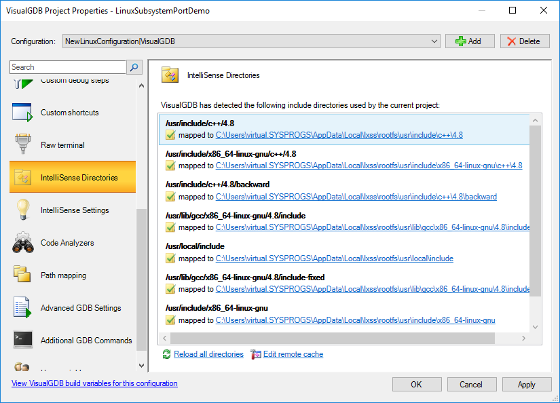Select the /usr/include/c++/4.8 heading text

[x=200, y=123]
